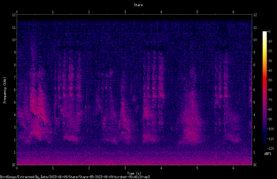The width and height of the screenshot is (277, 179).
Task: Click the "-70" color scale label
Action: click(269, 100)
